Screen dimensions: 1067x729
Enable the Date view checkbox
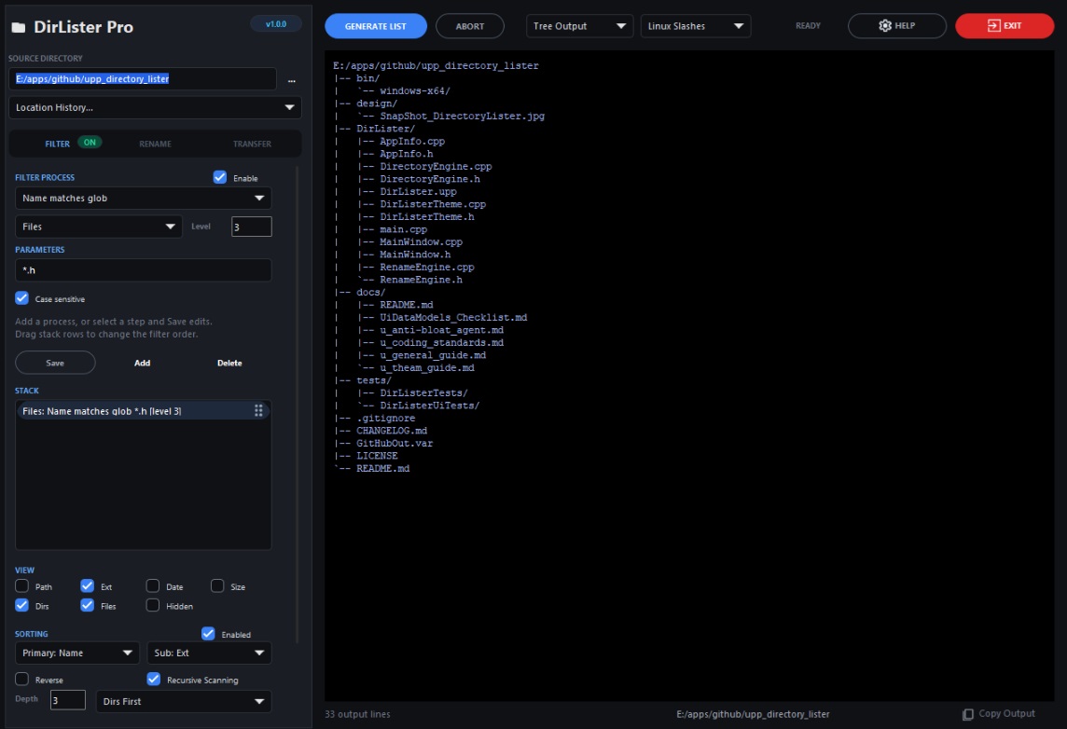[x=152, y=586]
